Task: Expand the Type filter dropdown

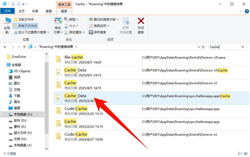Action: pos(71,20)
